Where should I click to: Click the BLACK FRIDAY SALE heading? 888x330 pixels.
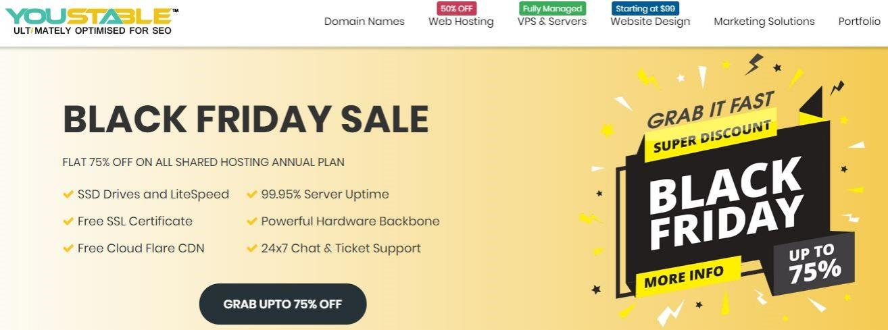point(245,119)
